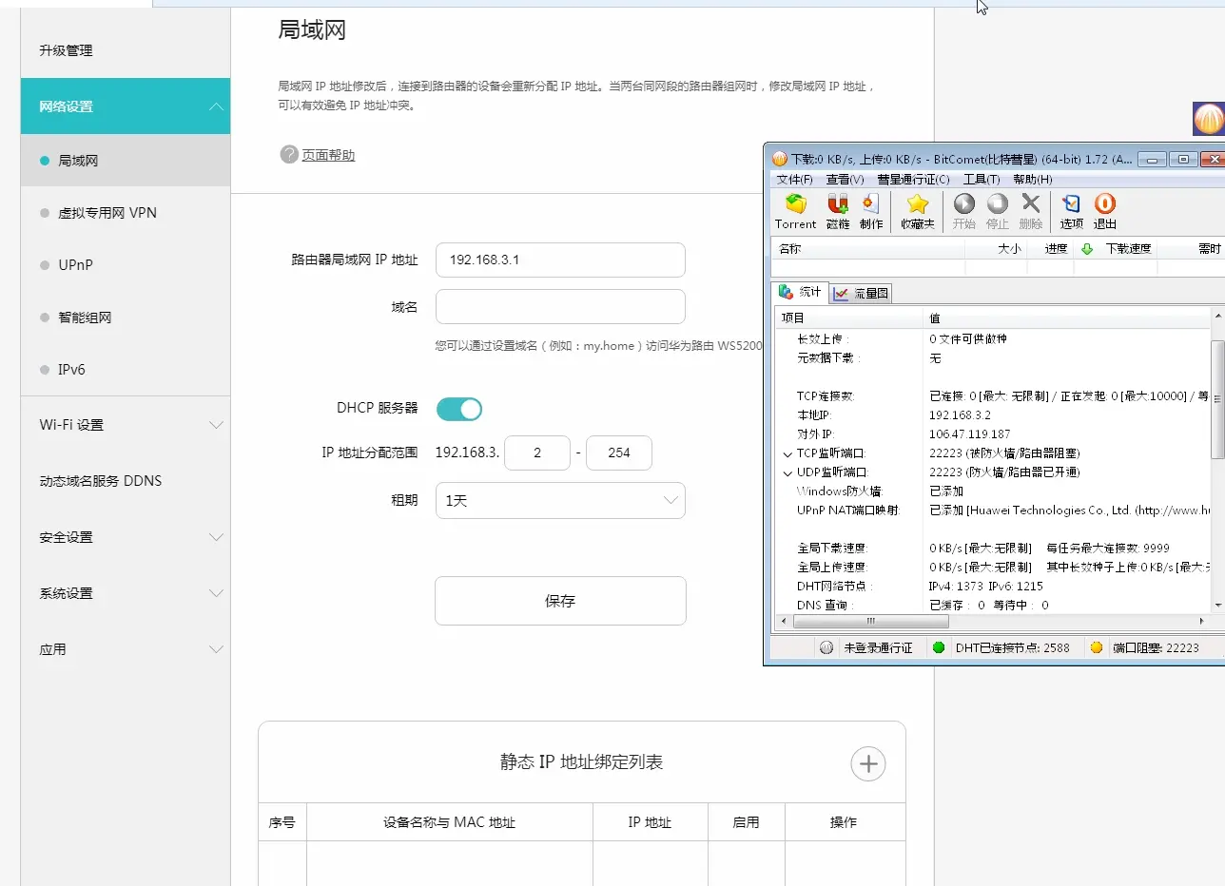The height and width of the screenshot is (886, 1225).
Task: Click the 保存 save button
Action: click(x=560, y=601)
